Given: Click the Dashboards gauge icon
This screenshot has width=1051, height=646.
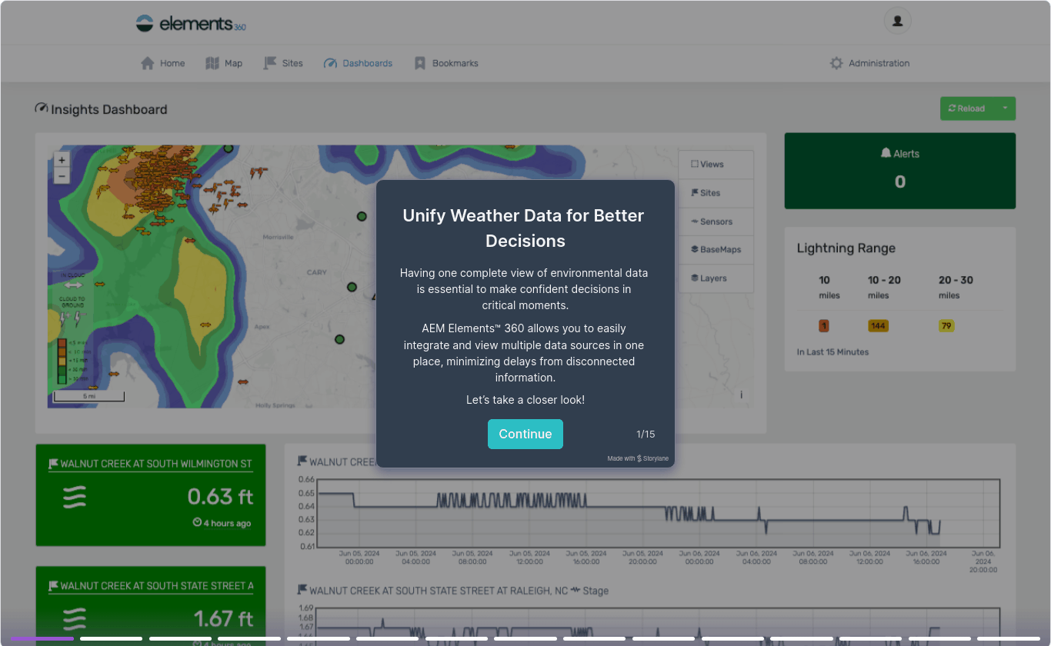Looking at the screenshot, I should 331,63.
